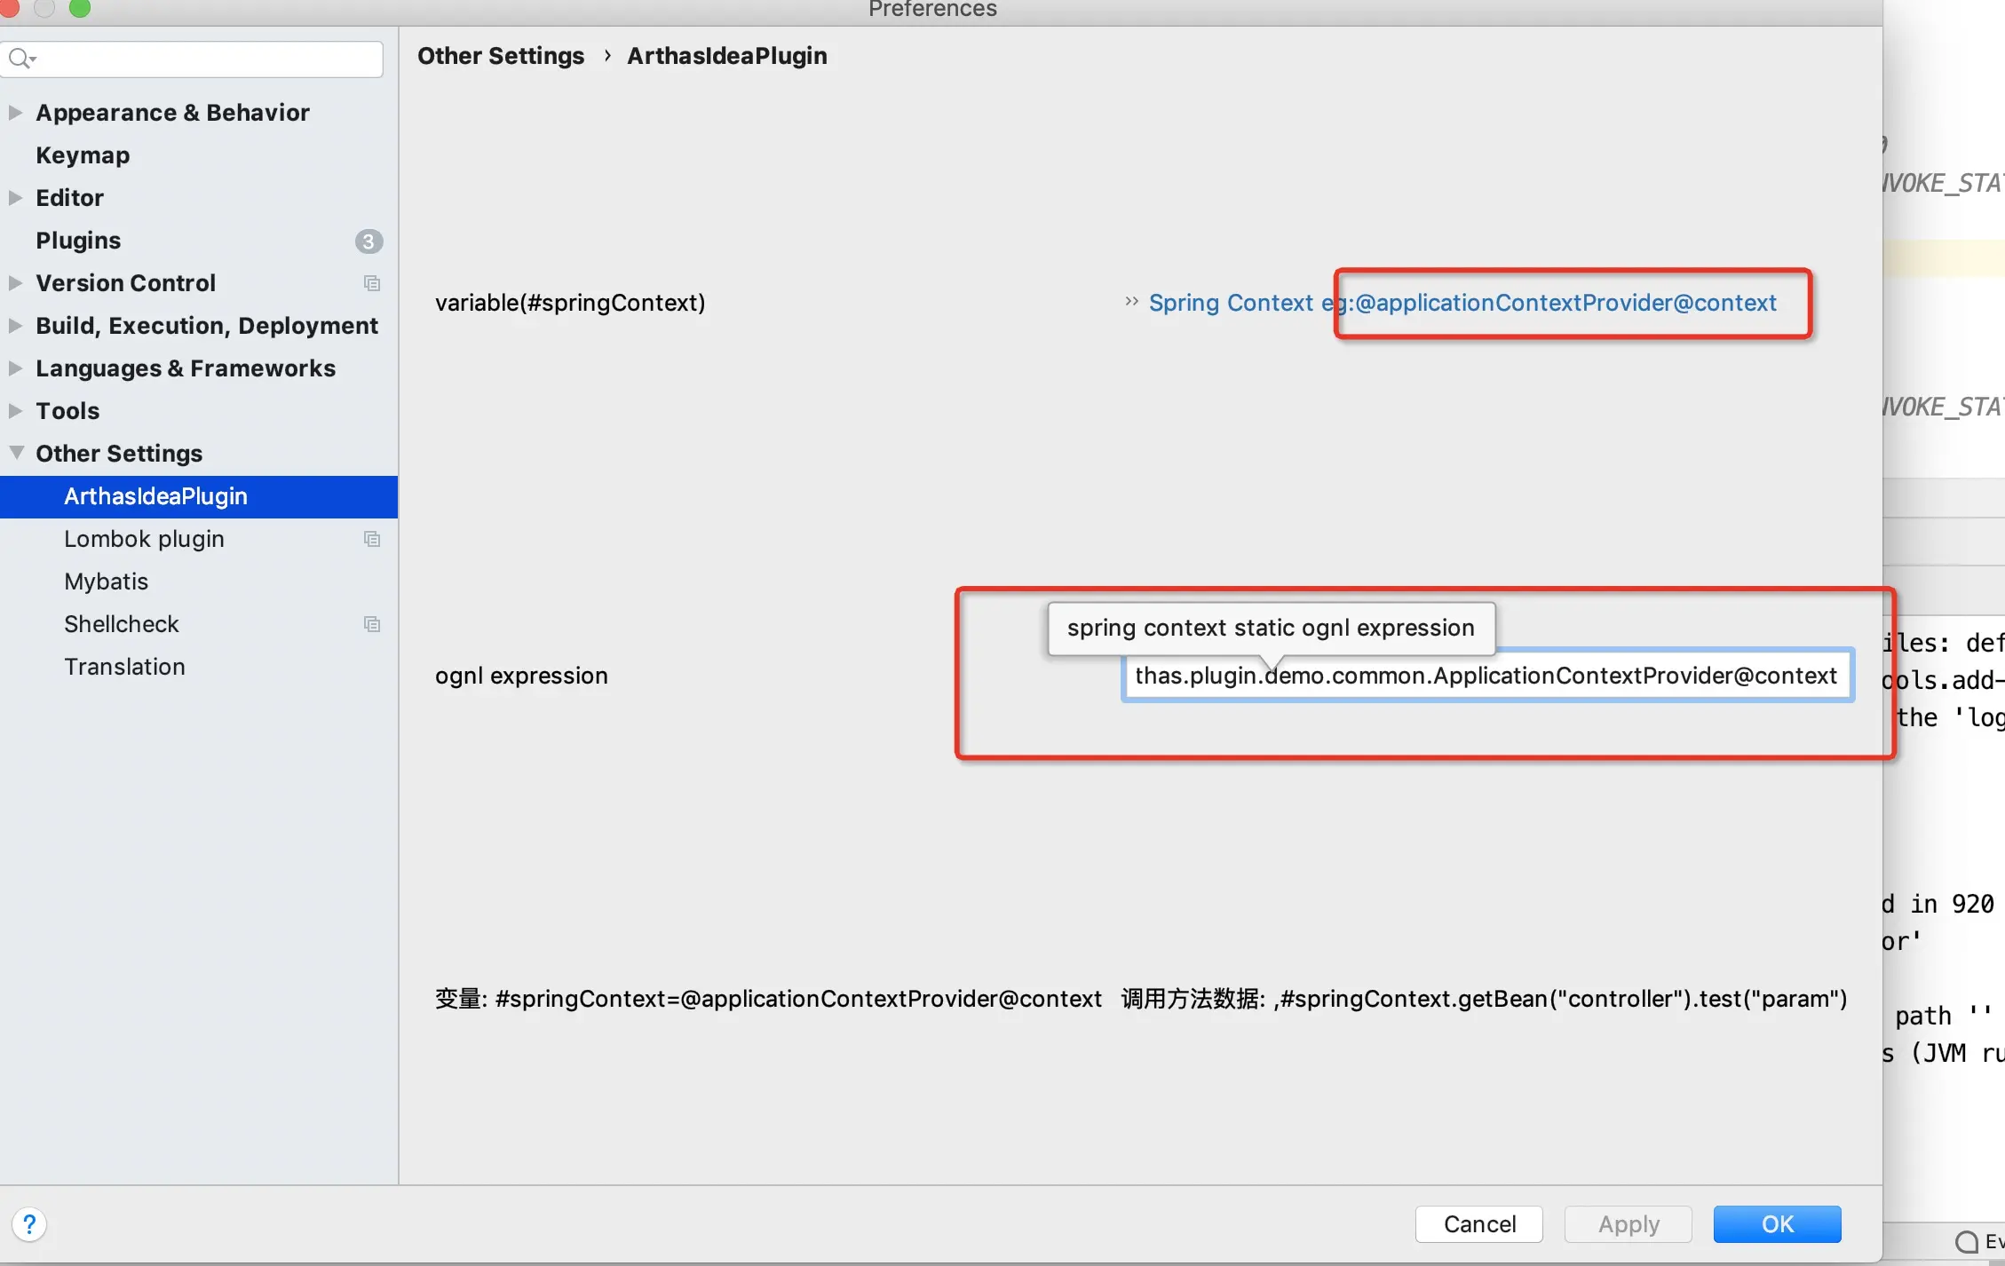Open Keymap settings page
Image resolution: width=2005 pixels, height=1266 pixels.
click(x=83, y=155)
